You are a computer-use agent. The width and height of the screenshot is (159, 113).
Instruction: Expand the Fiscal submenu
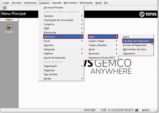point(61,41)
